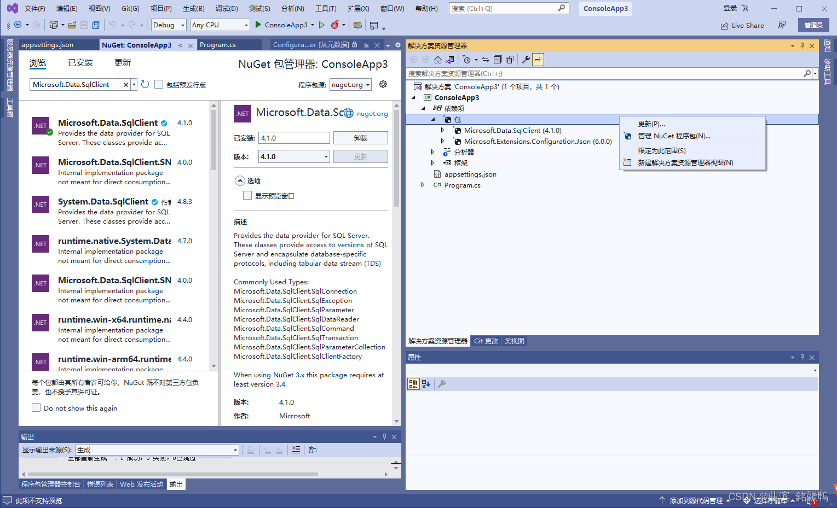Open the Any CPU platform dropdown
The image size is (837, 508).
220,25
